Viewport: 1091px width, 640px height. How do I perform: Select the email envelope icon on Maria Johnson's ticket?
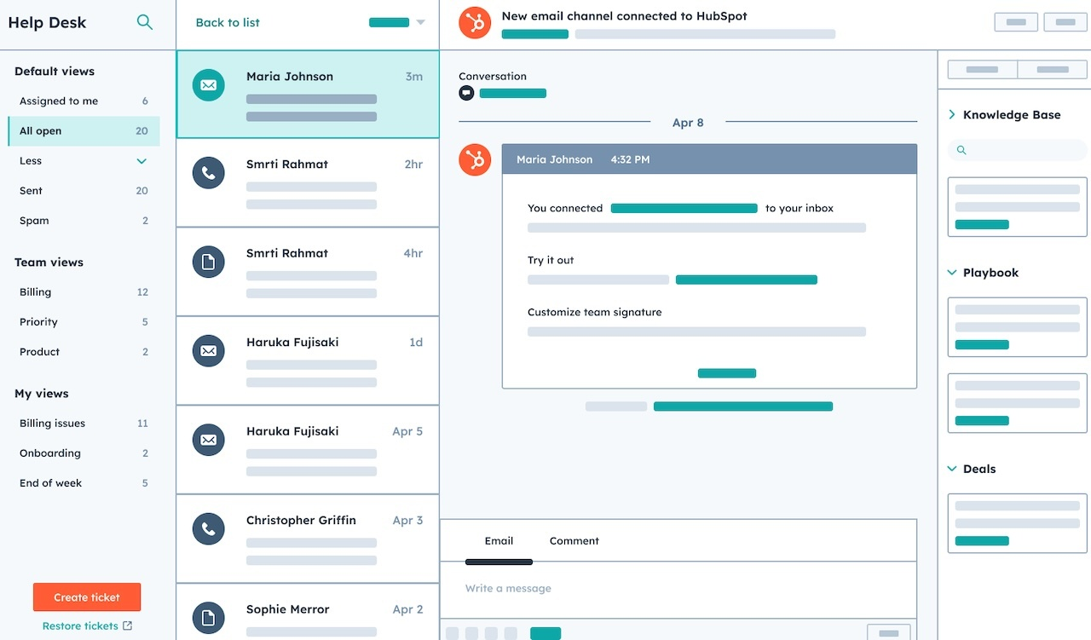208,84
